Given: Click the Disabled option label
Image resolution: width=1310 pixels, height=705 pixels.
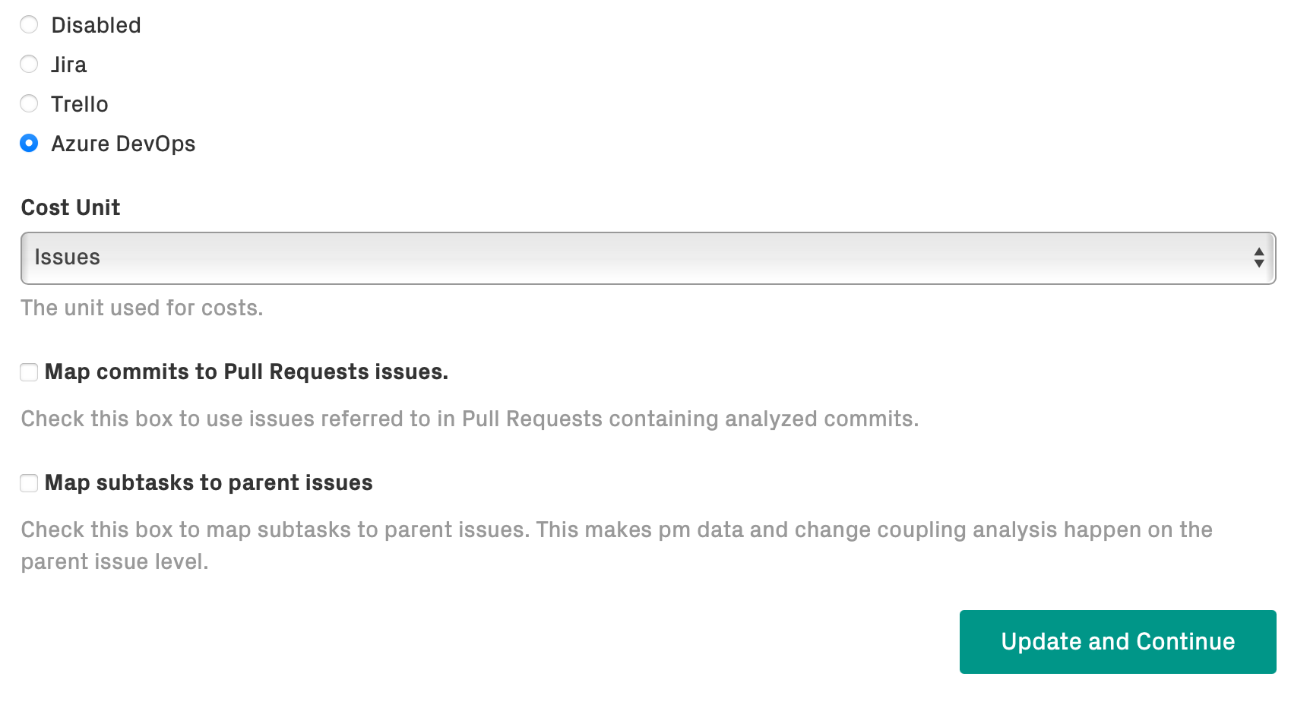Looking at the screenshot, I should [96, 25].
